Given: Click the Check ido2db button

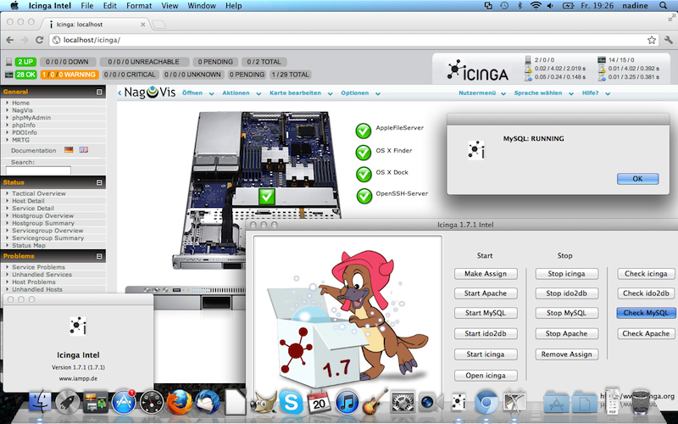Looking at the screenshot, I should point(646,293).
